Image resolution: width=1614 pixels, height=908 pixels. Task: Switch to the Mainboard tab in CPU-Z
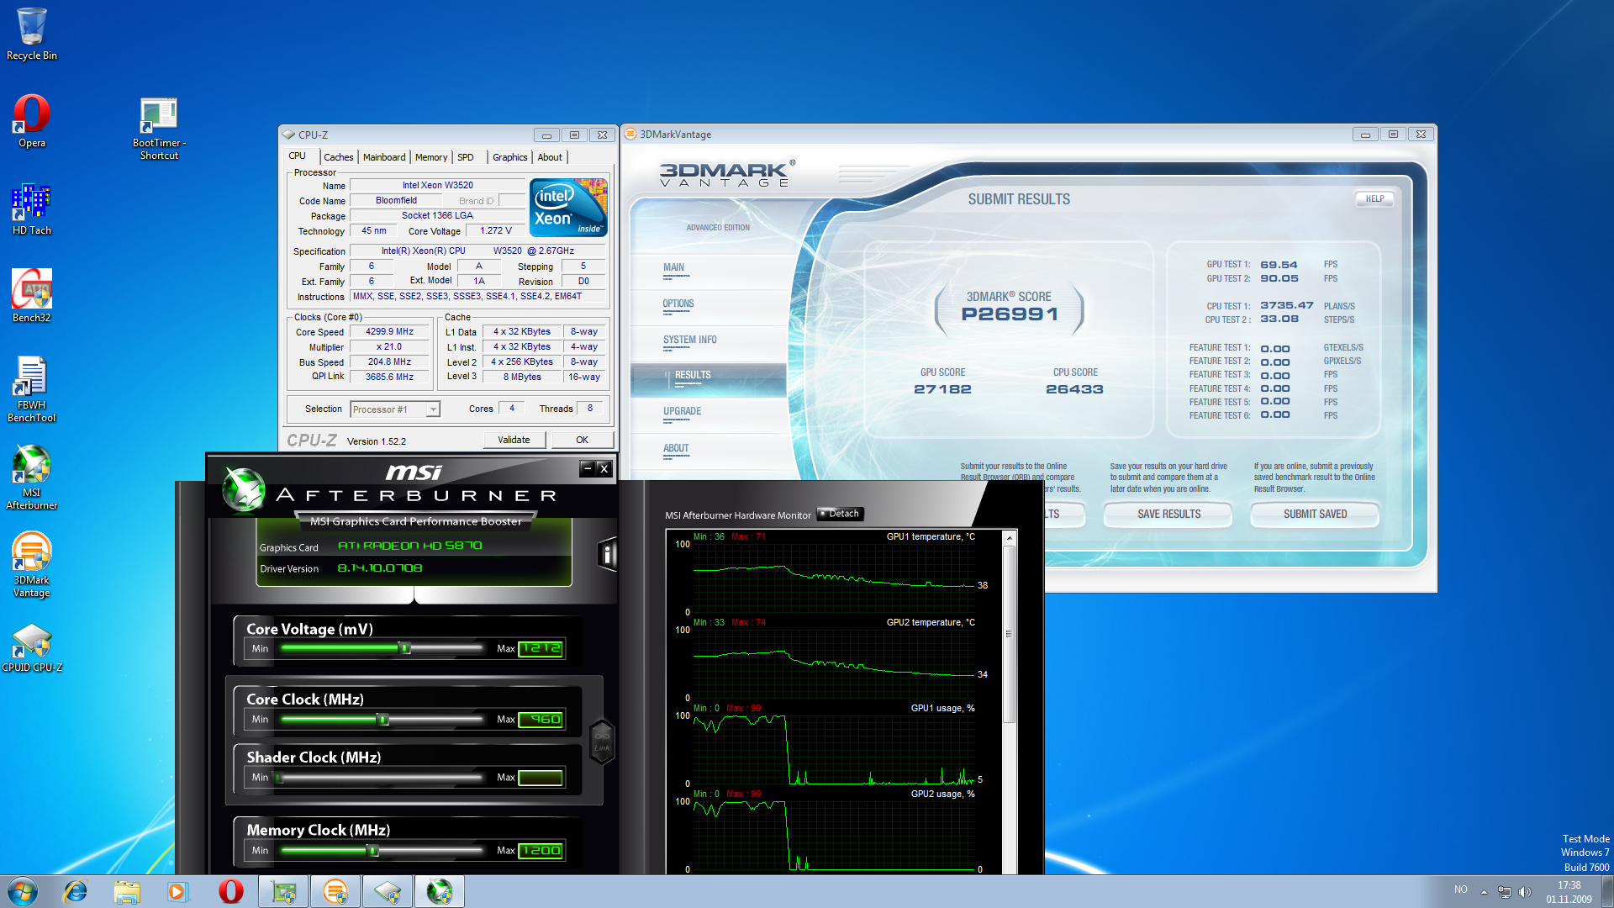(384, 157)
